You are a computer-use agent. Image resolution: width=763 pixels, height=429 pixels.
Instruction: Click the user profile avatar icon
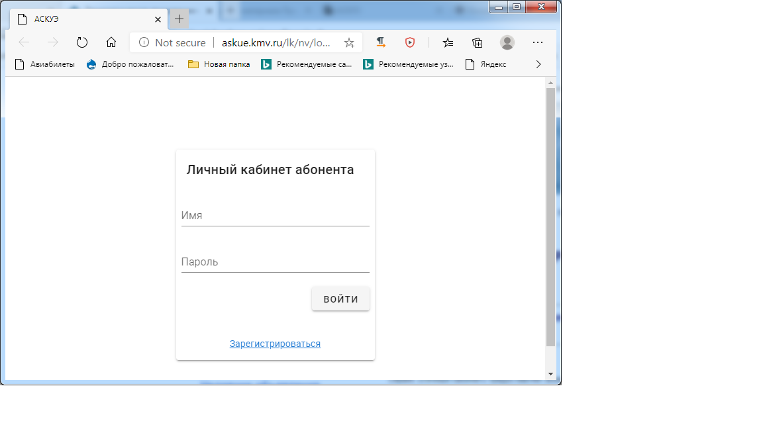507,42
